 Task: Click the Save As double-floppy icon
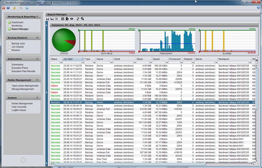[52, 19]
